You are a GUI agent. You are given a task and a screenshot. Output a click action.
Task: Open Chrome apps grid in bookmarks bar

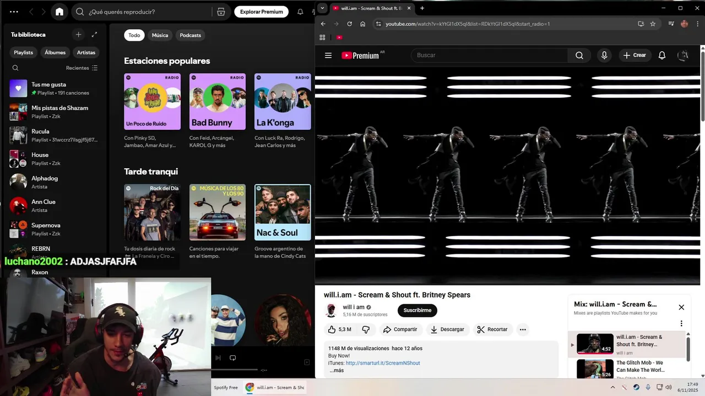[322, 37]
